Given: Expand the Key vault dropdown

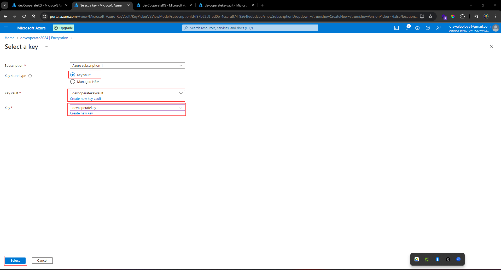Looking at the screenshot, I should (127, 93).
